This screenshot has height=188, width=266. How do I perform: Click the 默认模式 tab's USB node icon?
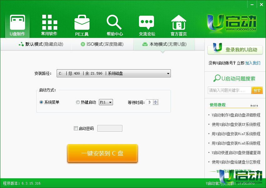click(21, 44)
